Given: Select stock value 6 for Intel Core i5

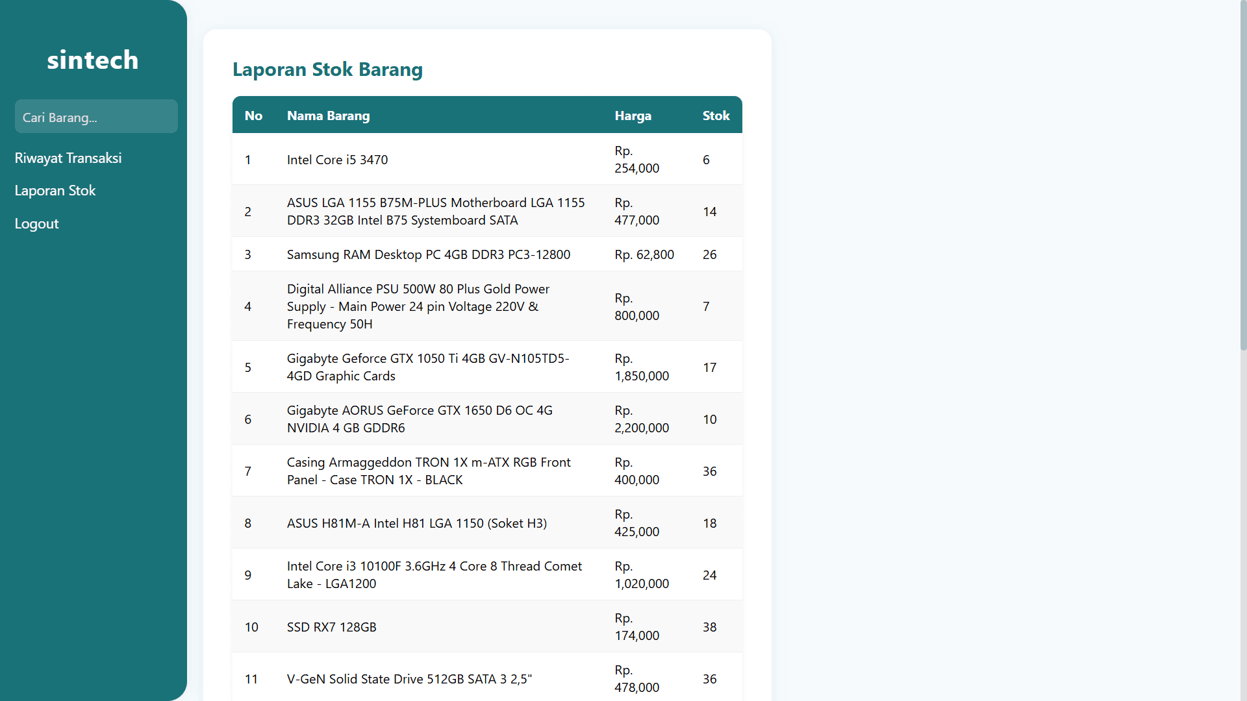Looking at the screenshot, I should 706,160.
